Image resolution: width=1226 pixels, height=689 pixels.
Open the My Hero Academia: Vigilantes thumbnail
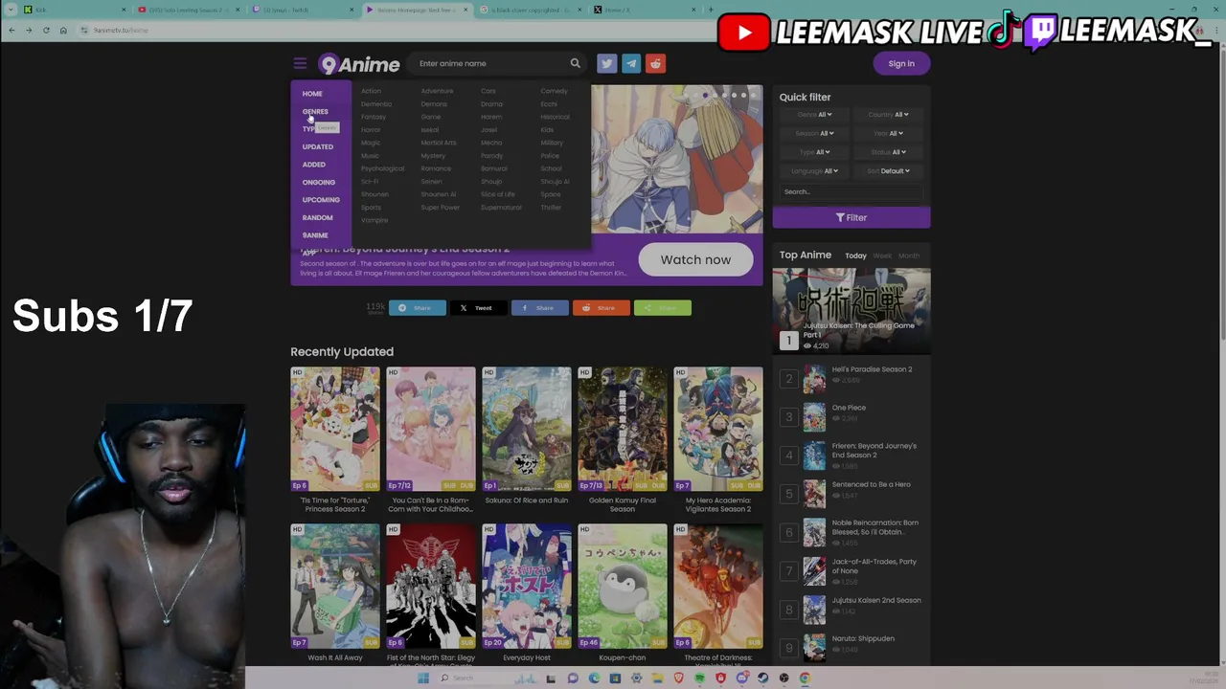tap(718, 429)
